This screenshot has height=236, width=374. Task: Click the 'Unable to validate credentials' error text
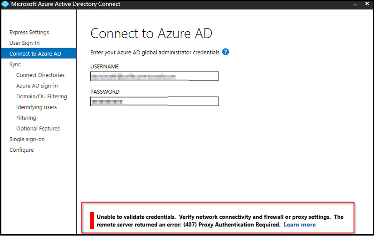click(x=220, y=221)
